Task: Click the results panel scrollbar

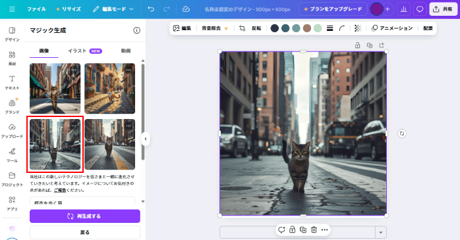Action: (x=143, y=111)
